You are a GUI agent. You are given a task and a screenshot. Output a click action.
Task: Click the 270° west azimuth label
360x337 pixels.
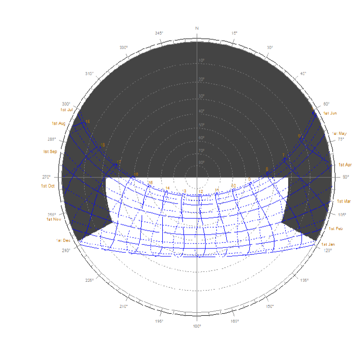(x=46, y=177)
